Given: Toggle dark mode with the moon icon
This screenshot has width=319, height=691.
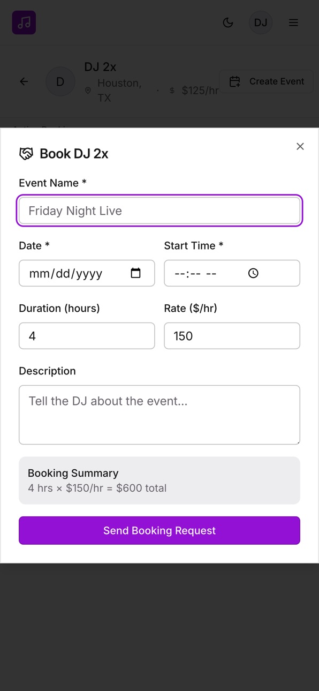Looking at the screenshot, I should pyautogui.click(x=228, y=22).
